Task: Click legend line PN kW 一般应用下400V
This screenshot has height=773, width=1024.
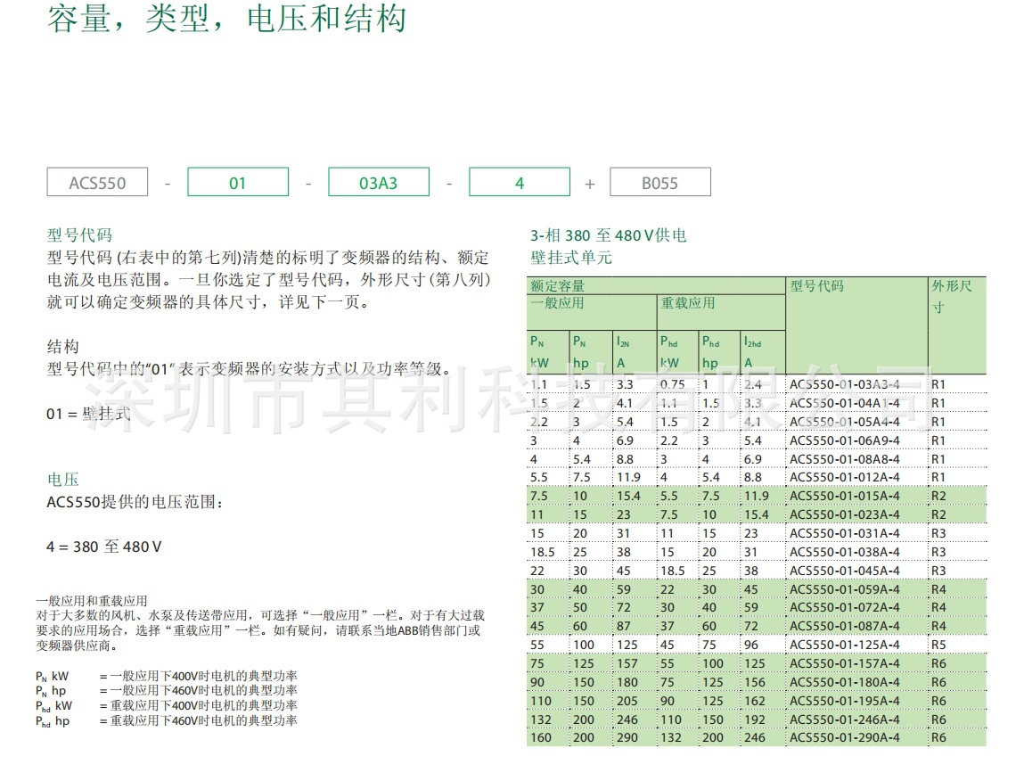Action: click(167, 676)
